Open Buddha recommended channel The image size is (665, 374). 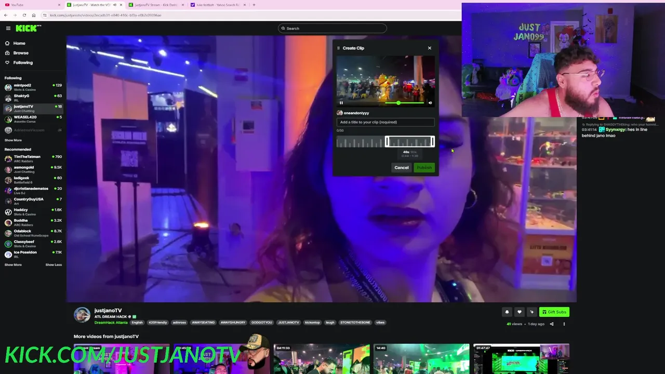tap(33, 222)
